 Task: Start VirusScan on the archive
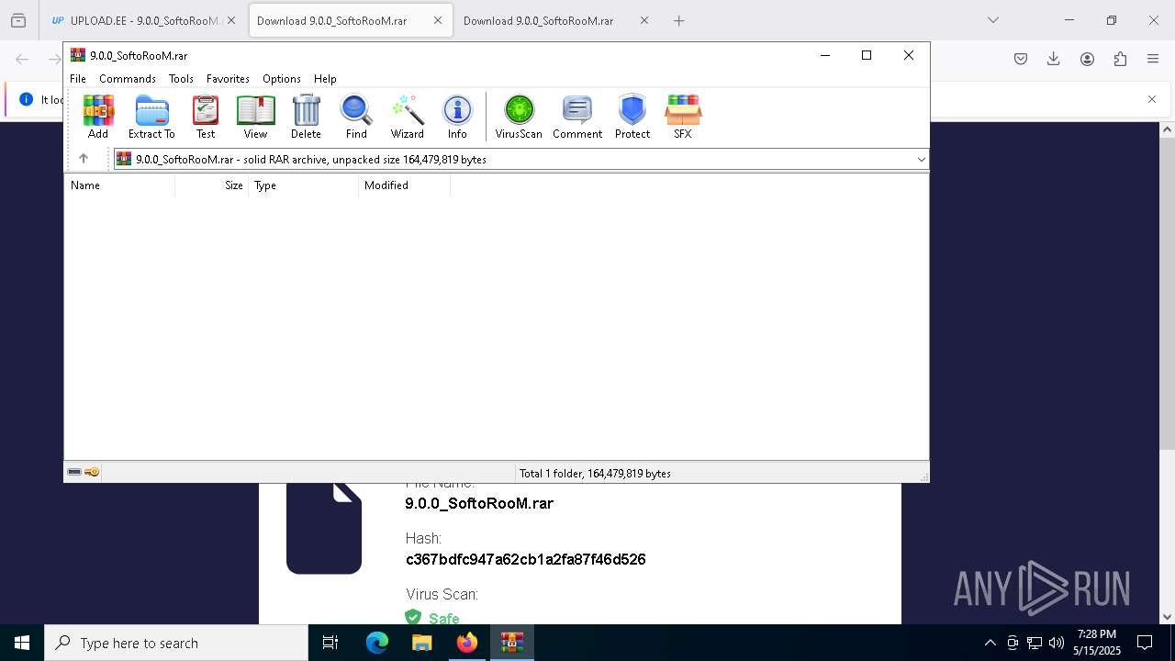(519, 116)
